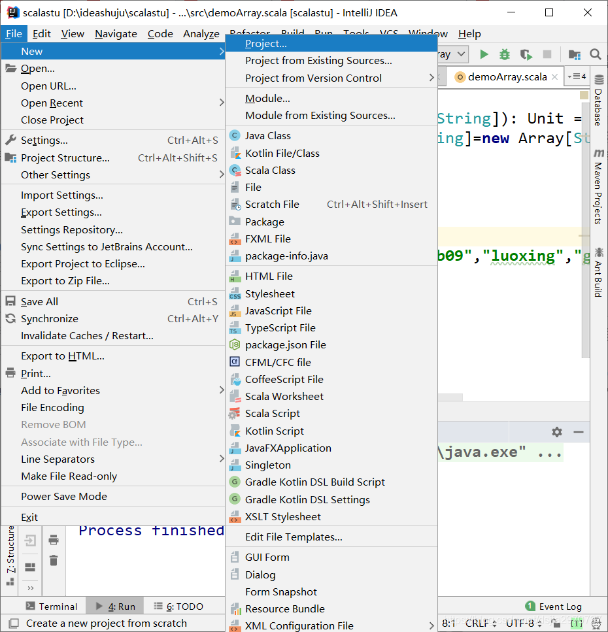Open the Terminal tool window tab
Screen dimensions: 608x632
point(51,607)
